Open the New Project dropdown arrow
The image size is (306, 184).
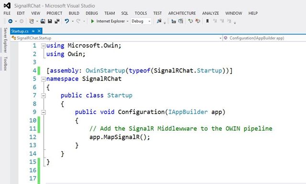tap(37, 21)
